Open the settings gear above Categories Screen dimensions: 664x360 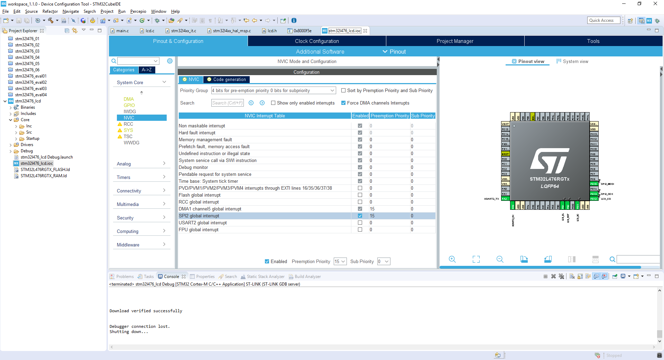coord(170,61)
